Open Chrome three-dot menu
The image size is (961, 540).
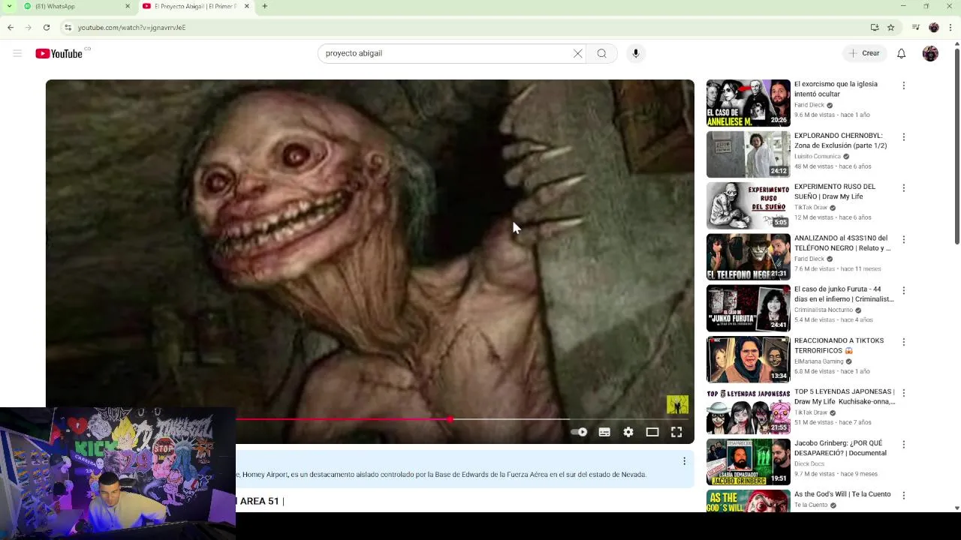click(x=951, y=28)
